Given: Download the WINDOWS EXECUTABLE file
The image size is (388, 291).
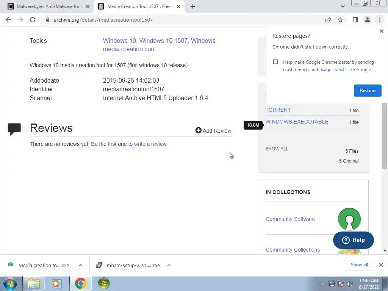Looking at the screenshot, I should [x=297, y=122].
